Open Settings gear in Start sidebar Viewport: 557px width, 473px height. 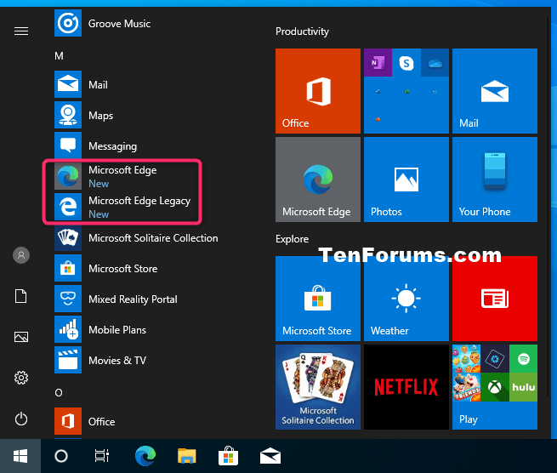[21, 378]
